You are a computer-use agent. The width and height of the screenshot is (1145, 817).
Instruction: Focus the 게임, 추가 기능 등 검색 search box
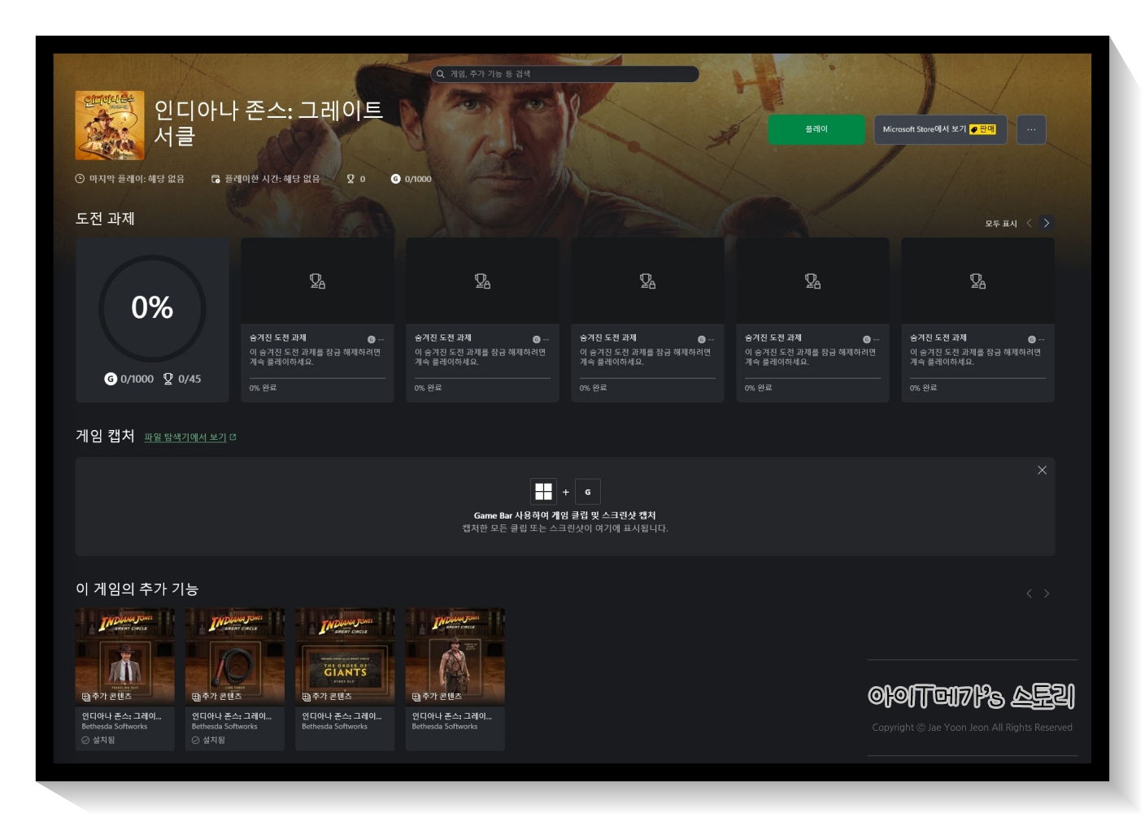pos(564,74)
